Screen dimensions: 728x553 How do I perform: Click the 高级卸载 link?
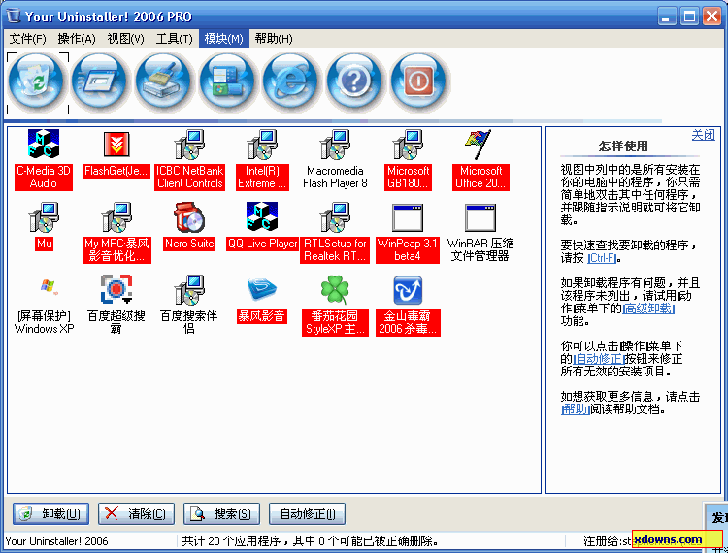point(648,309)
